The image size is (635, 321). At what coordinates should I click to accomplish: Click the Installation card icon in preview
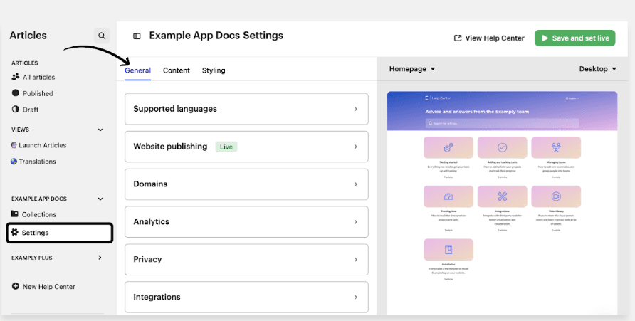point(448,249)
